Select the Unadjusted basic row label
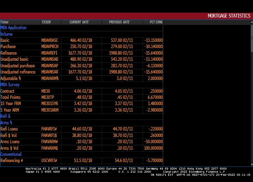This screenshot has height=182, width=253. point(14,59)
